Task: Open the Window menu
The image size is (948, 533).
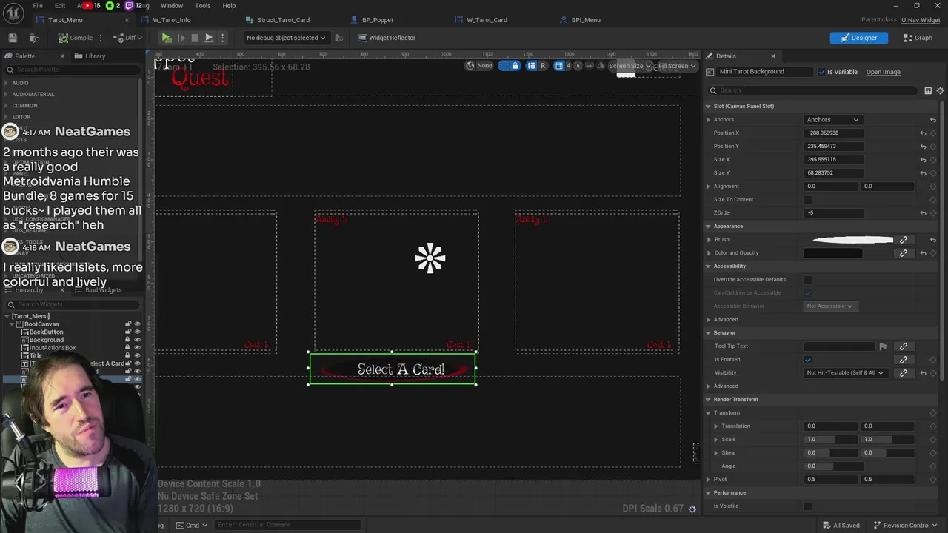Action: [172, 6]
